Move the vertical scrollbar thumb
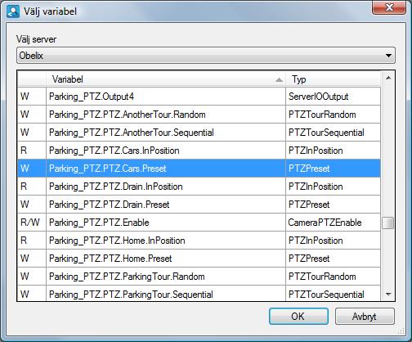Screen dimensions: 412x342 tap(388, 223)
